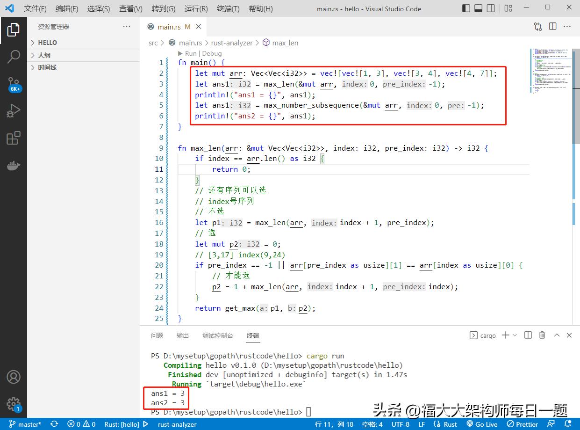Open the Extensions view

(x=14, y=138)
